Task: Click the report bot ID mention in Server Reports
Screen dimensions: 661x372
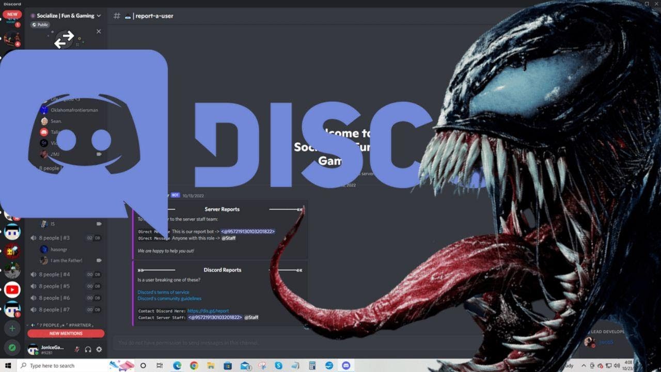Action: click(248, 231)
